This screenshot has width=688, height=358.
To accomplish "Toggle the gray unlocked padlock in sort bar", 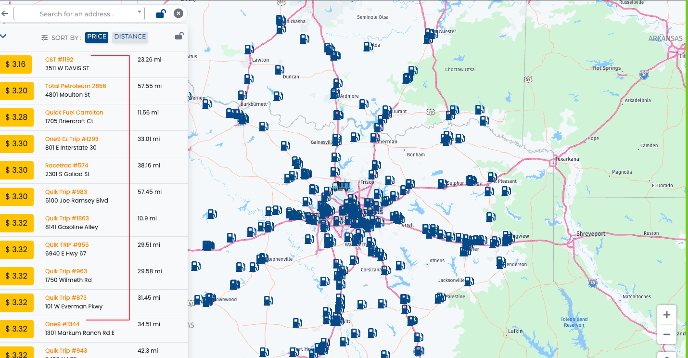I will (x=179, y=36).
